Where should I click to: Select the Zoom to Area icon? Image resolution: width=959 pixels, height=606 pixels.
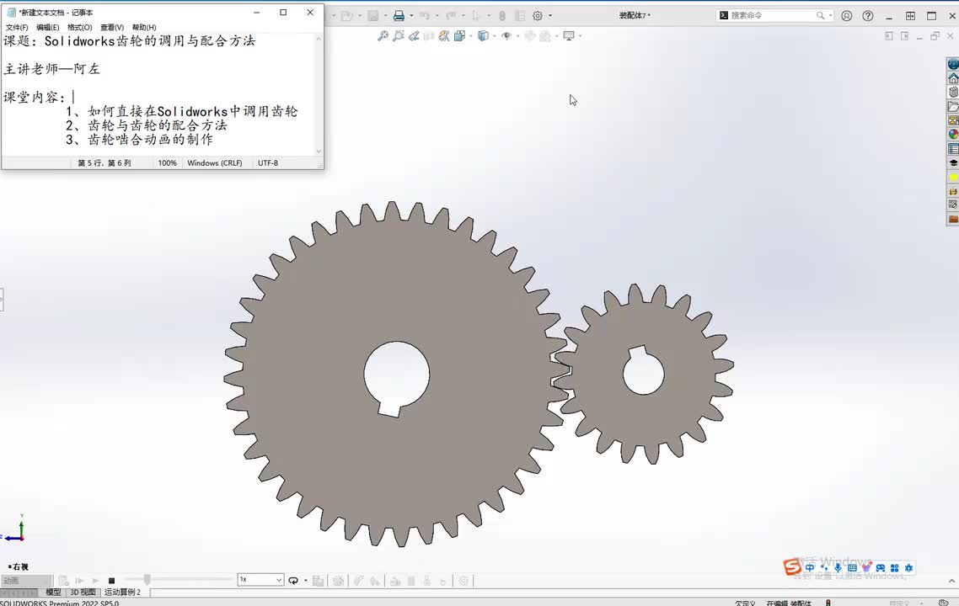pyautogui.click(x=398, y=36)
